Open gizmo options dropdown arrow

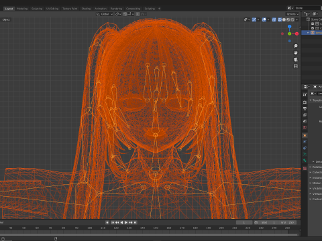[x=258, y=19]
